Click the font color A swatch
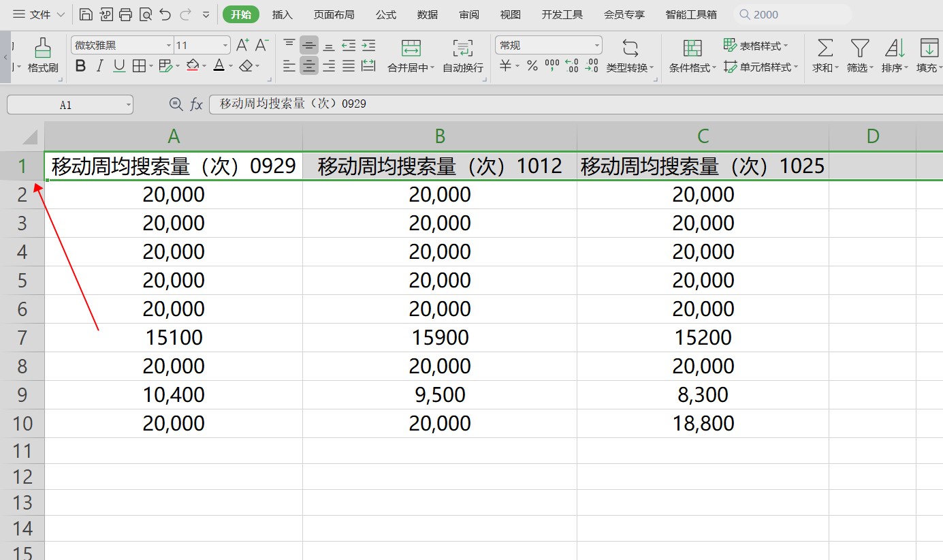This screenshot has height=560, width=943. pyautogui.click(x=219, y=66)
